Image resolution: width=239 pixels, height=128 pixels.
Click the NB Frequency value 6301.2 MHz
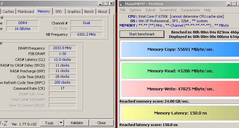(87, 34)
